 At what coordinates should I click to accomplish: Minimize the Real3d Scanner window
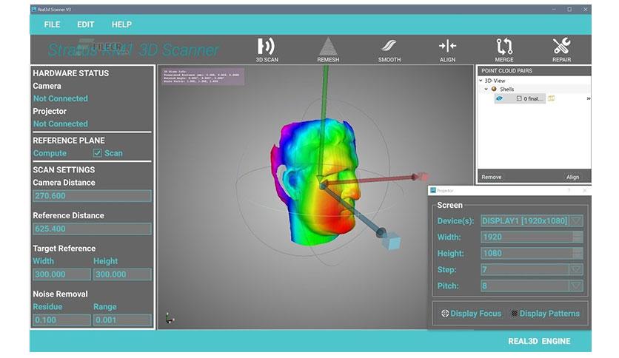point(554,9)
